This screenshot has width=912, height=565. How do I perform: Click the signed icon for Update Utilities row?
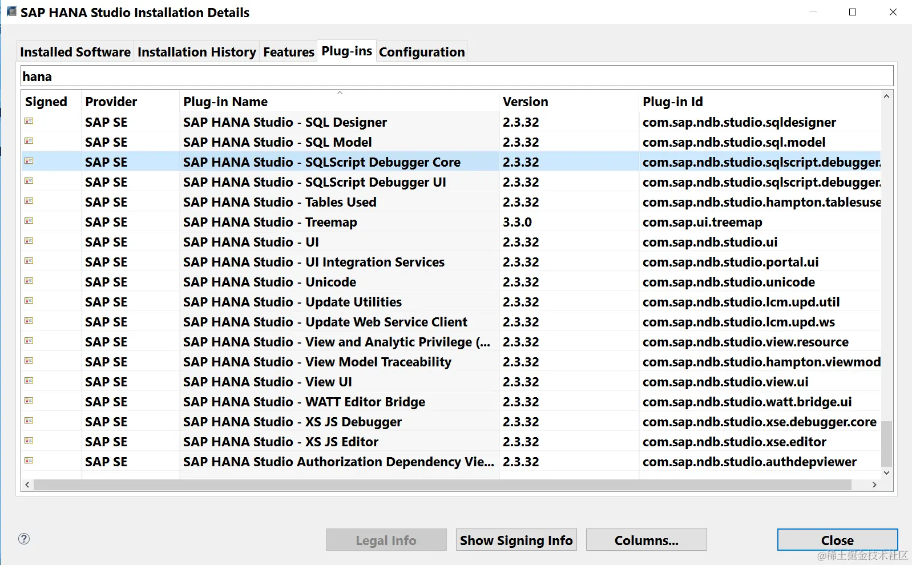click(29, 301)
